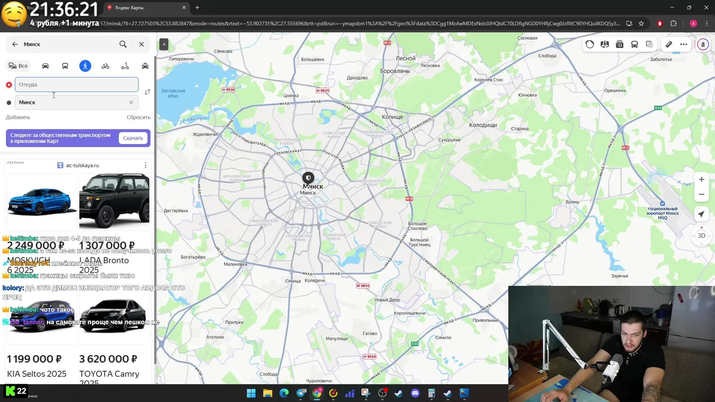Open the map layers selector
Viewport: 715px width, 402px height.
649,44
